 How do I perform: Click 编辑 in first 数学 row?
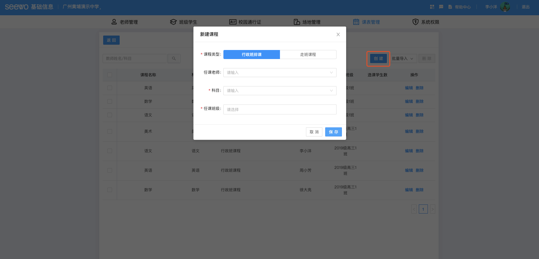coord(409,101)
